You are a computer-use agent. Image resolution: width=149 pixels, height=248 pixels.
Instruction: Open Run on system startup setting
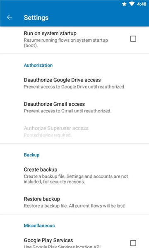(74, 39)
